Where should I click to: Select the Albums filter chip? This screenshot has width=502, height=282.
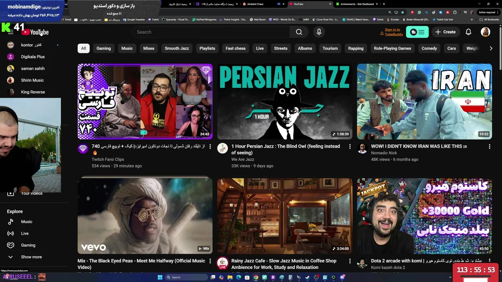click(x=305, y=49)
